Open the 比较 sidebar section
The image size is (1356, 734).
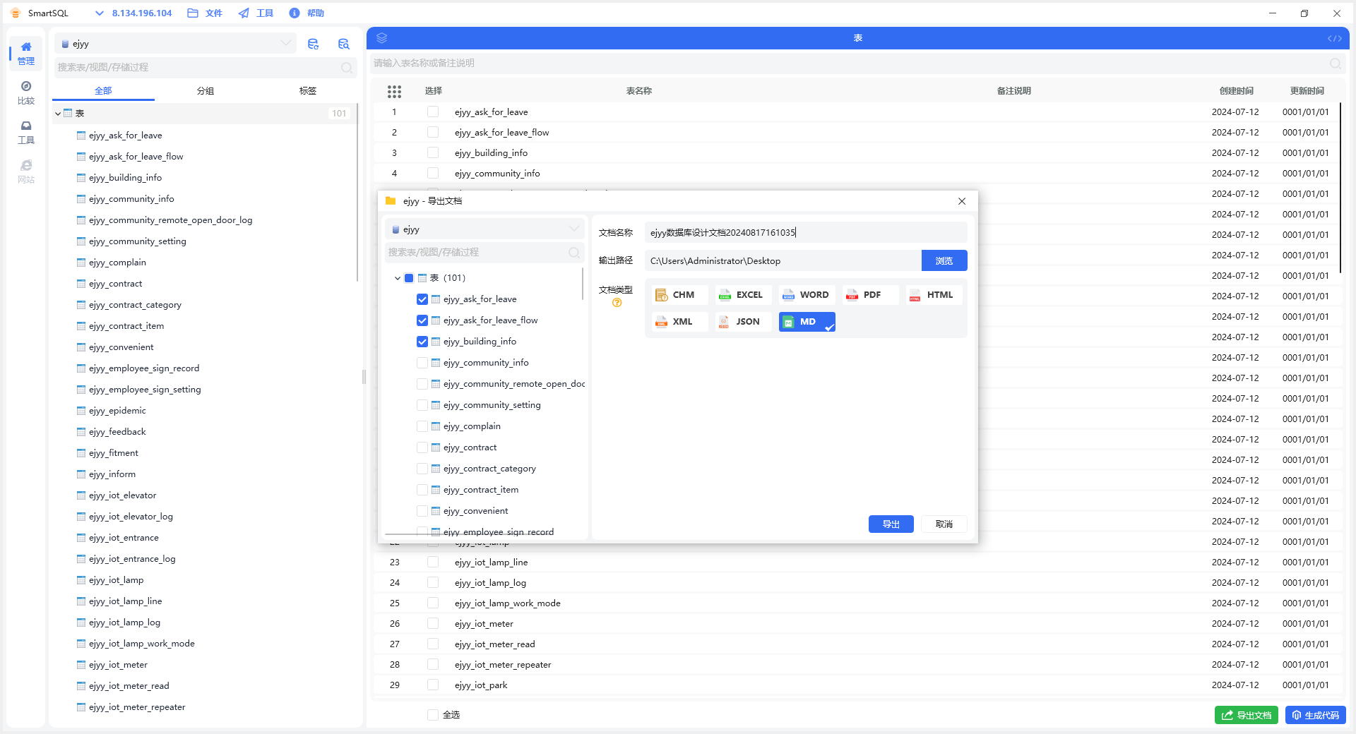[x=26, y=93]
